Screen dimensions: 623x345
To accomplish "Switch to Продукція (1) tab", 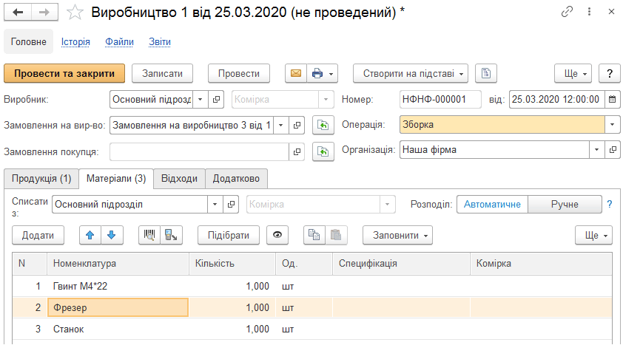I will tap(41, 179).
